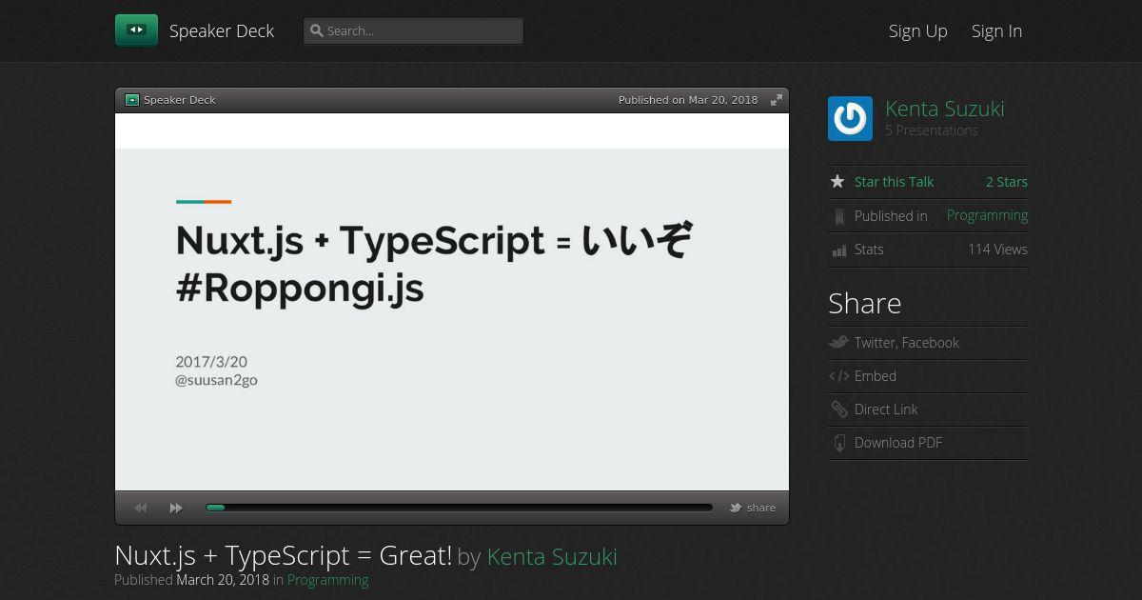Click the talk title Nuxt.js + TypeScript = Great!
This screenshot has width=1142, height=600.
tap(283, 555)
